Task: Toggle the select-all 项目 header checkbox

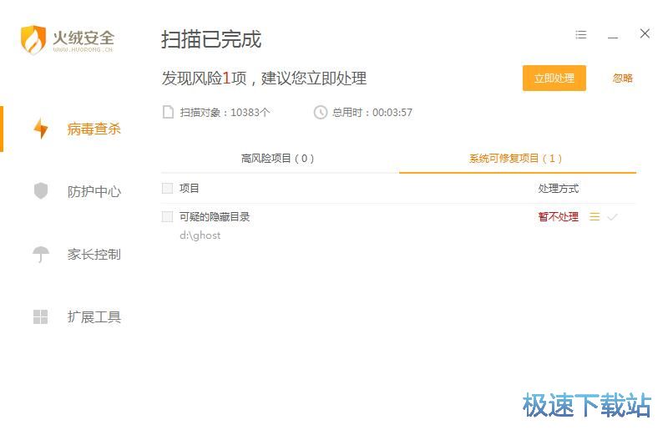Action: pyautogui.click(x=168, y=188)
